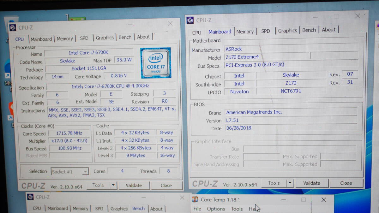Open Options menu in Core Temp
Screen dimensions: 379x213
(216, 209)
